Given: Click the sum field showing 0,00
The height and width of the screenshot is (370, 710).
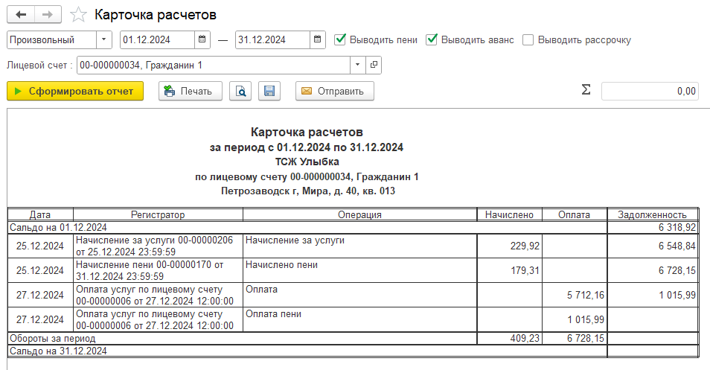Looking at the screenshot, I should (650, 91).
